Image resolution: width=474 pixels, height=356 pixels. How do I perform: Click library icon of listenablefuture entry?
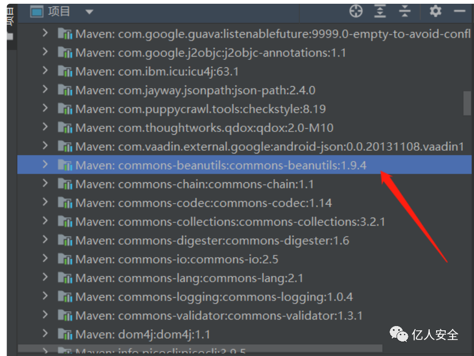[65, 34]
